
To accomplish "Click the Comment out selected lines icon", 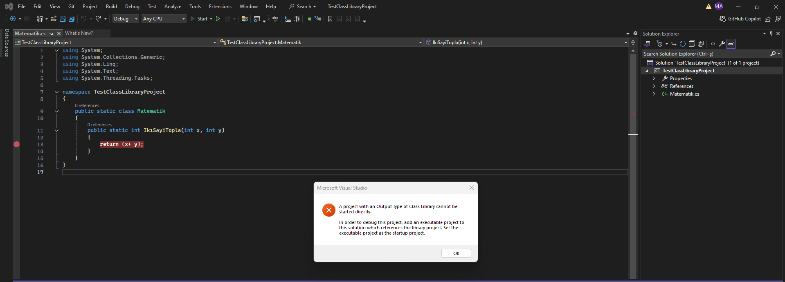I will pyautogui.click(x=309, y=19).
